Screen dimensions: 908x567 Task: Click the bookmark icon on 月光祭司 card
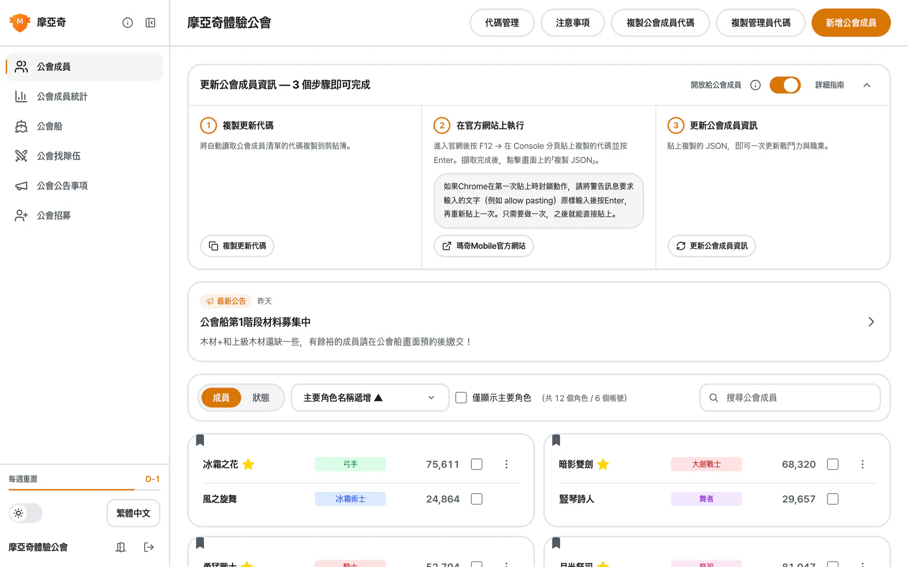[556, 543]
